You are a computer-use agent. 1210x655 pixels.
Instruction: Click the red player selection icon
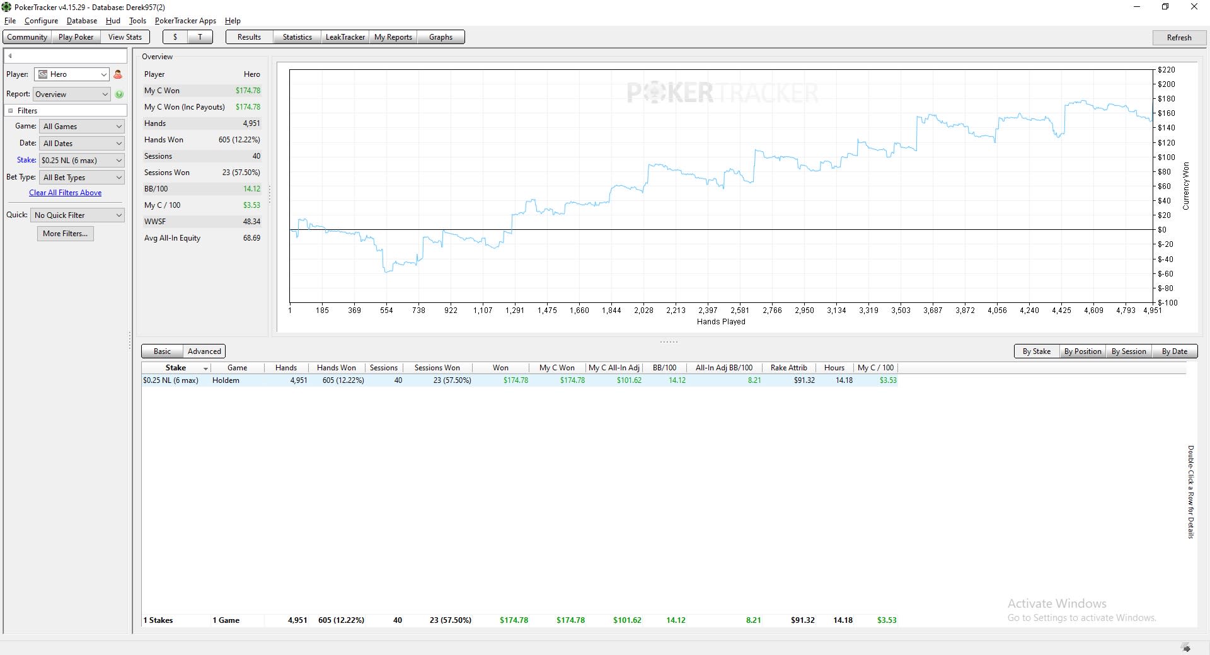118,74
